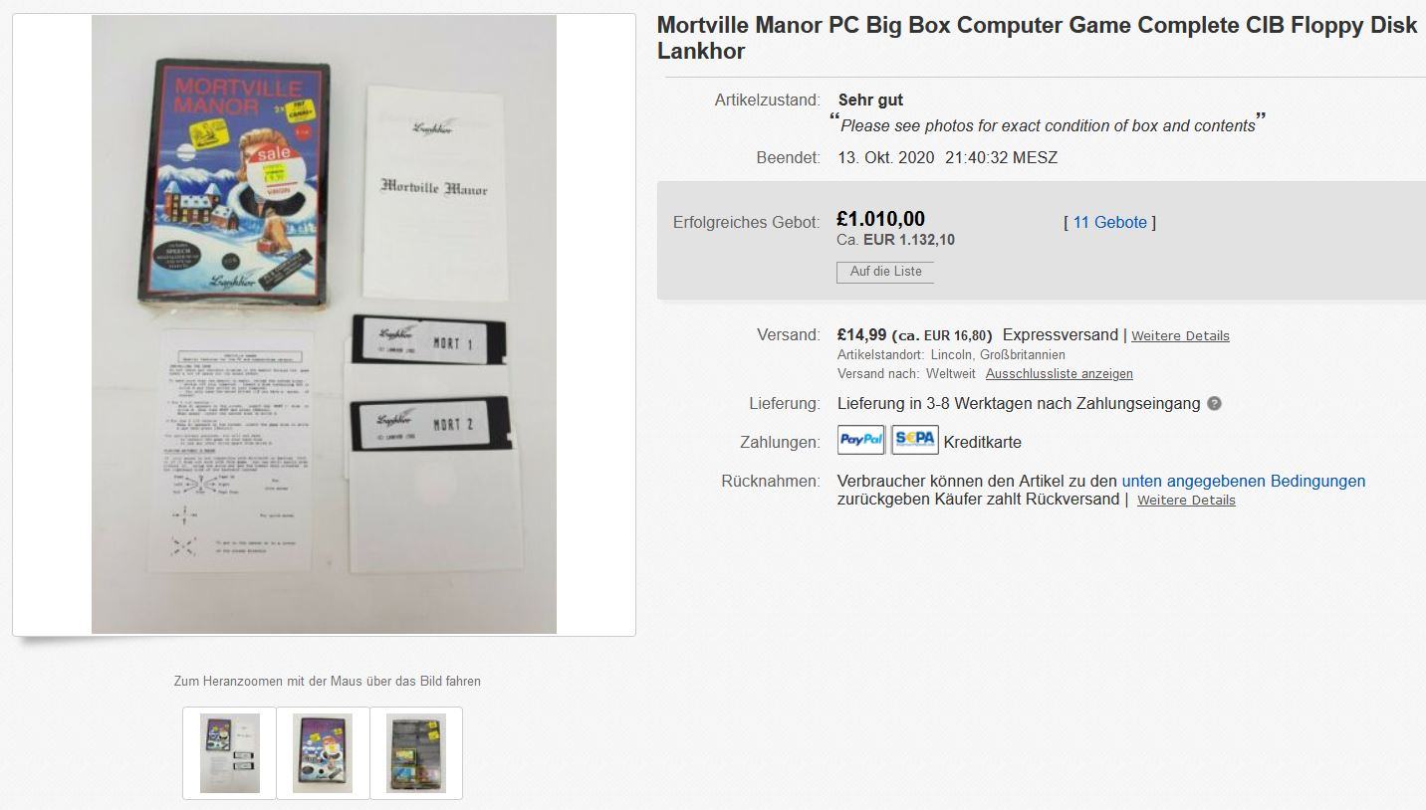Click the main Mortville Manor product photo
The height and width of the screenshot is (810, 1426).
point(324,324)
